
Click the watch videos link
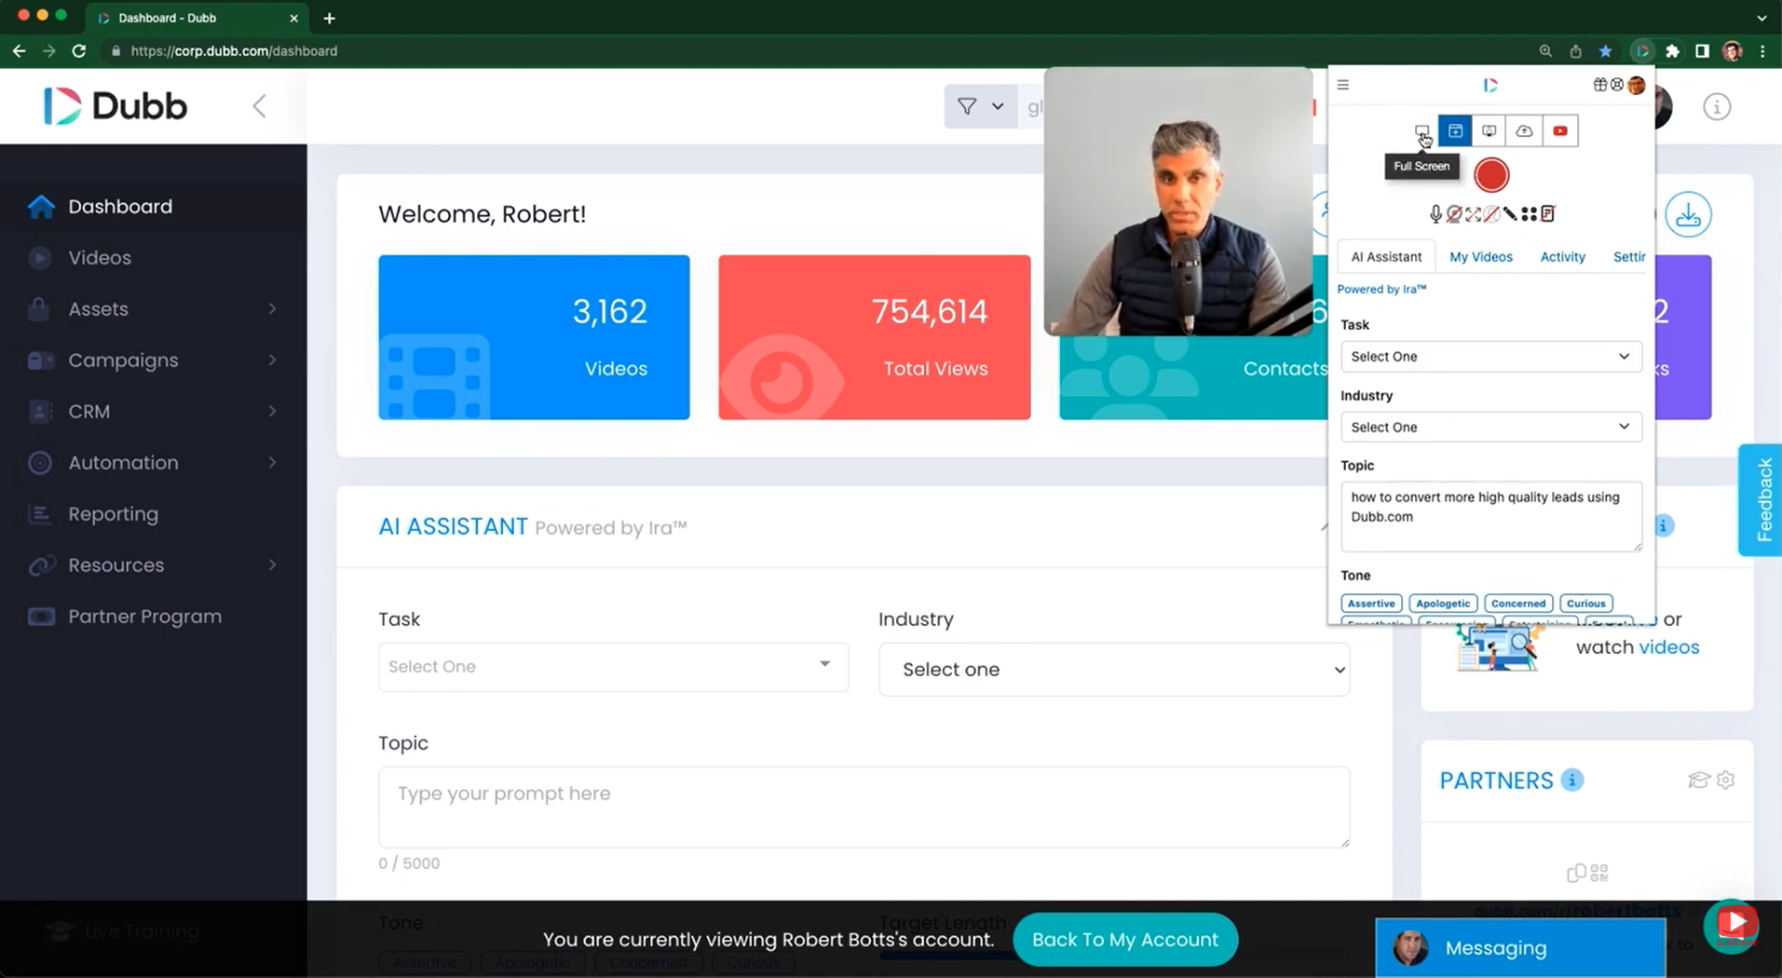coord(1668,647)
